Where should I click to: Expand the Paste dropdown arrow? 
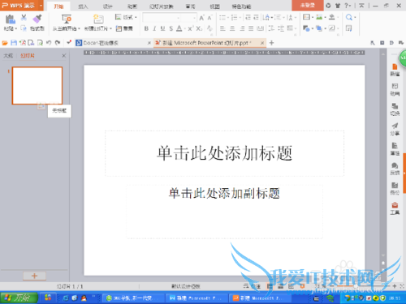click(15, 28)
